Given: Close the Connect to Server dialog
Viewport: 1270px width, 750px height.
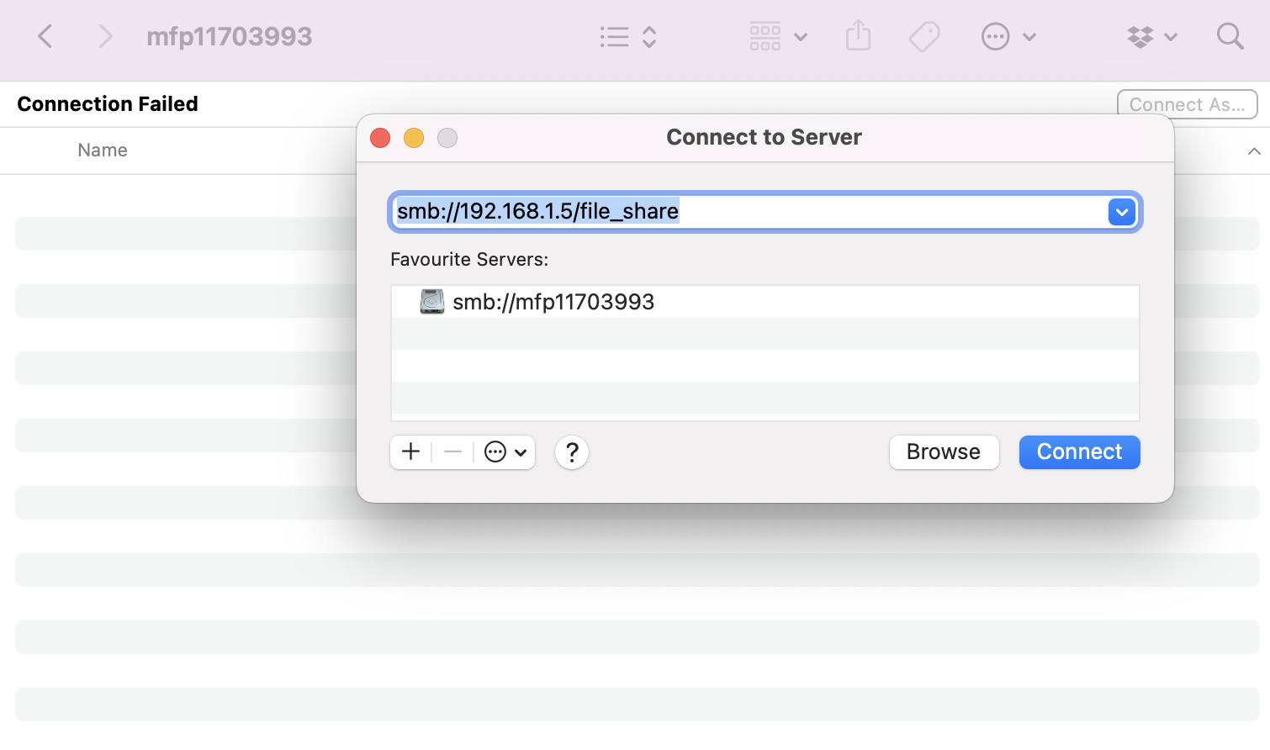Looking at the screenshot, I should (x=380, y=138).
